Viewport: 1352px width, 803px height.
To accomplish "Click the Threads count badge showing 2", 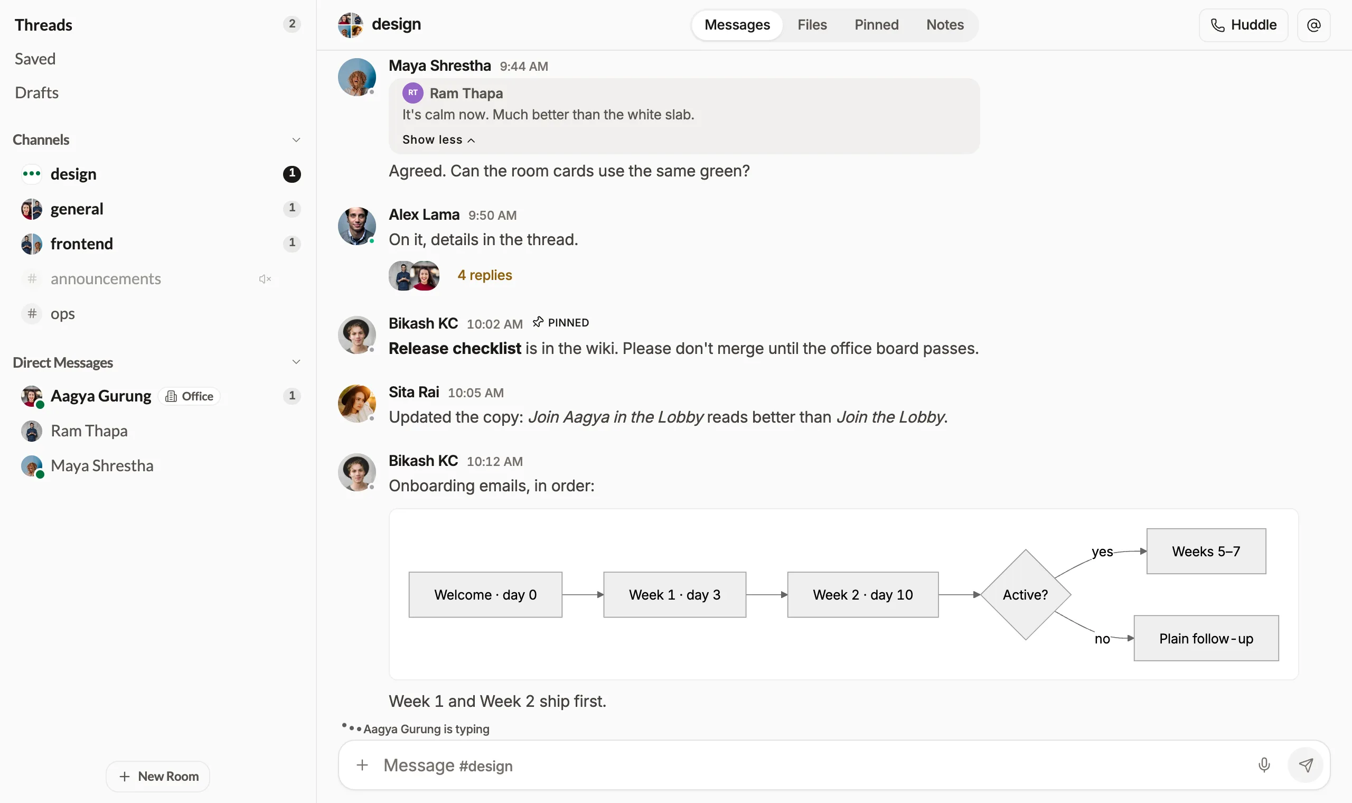I will click(x=292, y=24).
